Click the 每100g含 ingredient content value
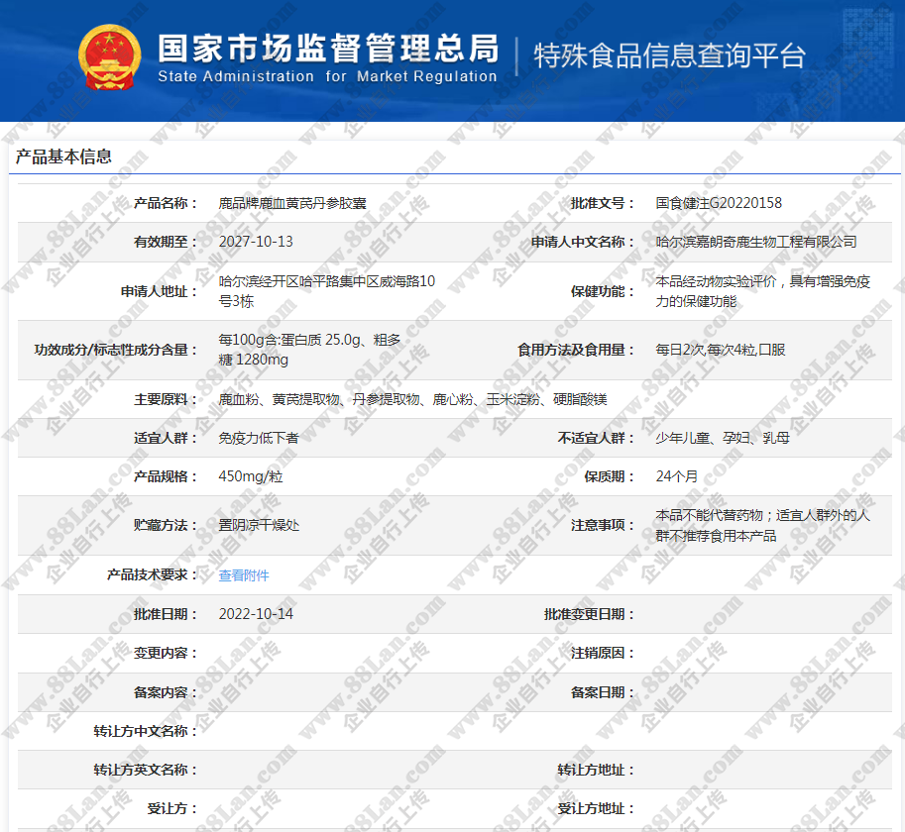Screen dimensions: 905x832 [309, 350]
